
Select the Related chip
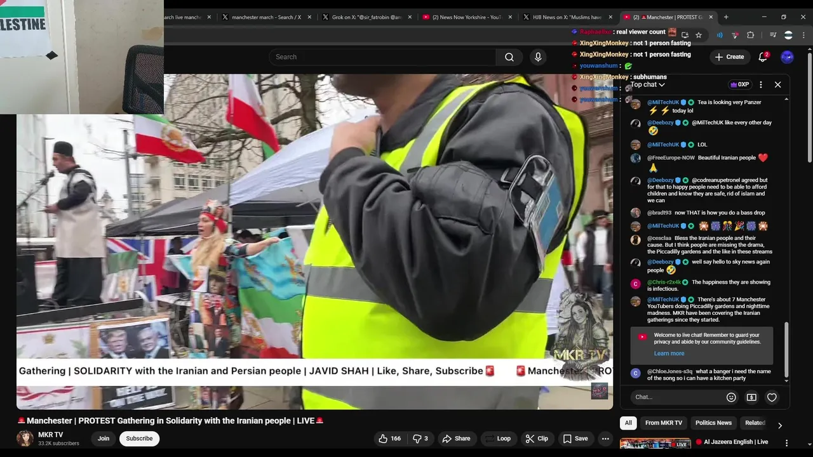(x=755, y=423)
